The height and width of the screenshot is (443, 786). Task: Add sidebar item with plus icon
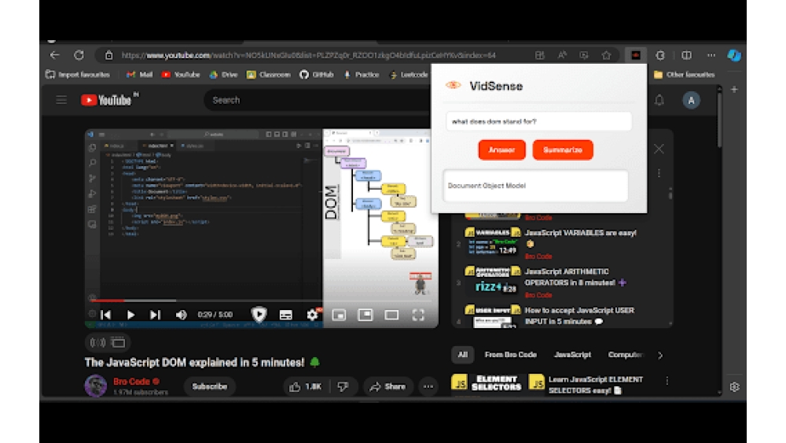(734, 89)
